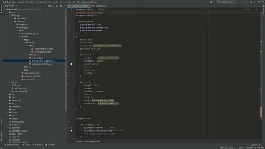Select registration.php in project tree
Image resolution: width=265 pixels, height=149 pixels.
[x=30, y=73]
